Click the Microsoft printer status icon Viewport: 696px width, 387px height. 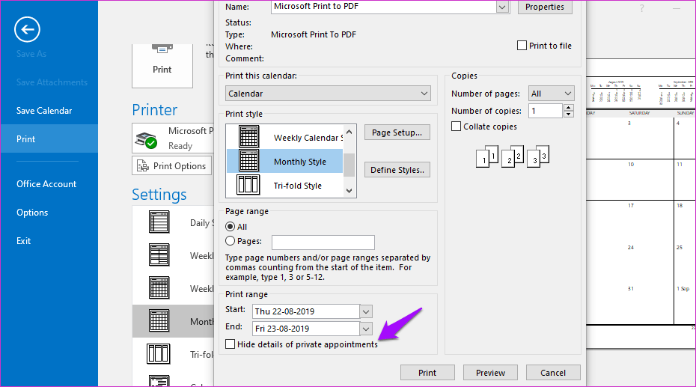click(146, 139)
